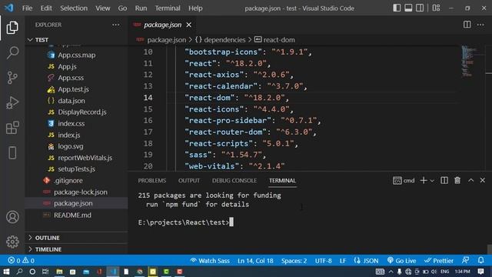492x277 pixels.
Task: Toggle the bottom panel layout icon
Action: pyautogui.click(x=408, y=8)
